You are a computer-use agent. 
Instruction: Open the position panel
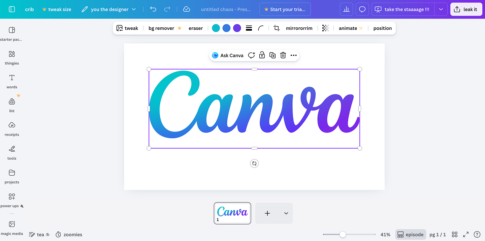[x=383, y=28]
